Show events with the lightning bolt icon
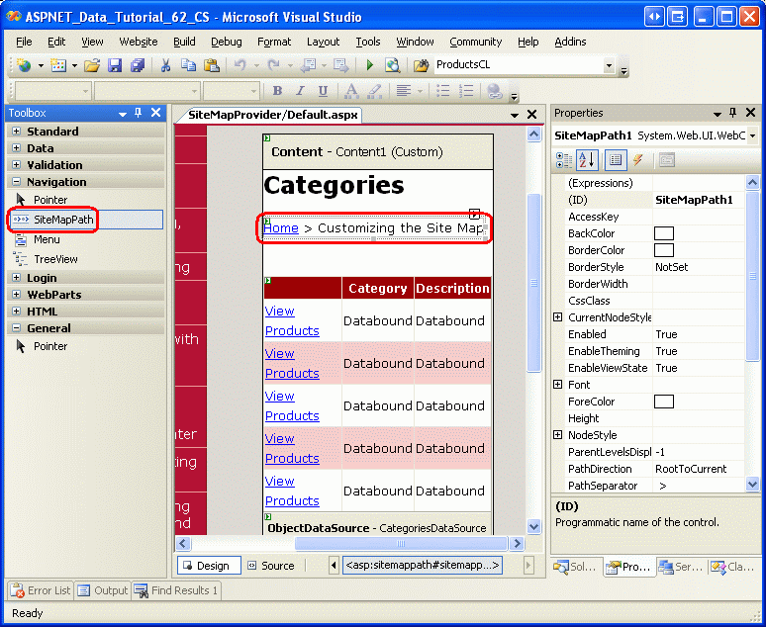This screenshot has width=766, height=627. pyautogui.click(x=638, y=160)
